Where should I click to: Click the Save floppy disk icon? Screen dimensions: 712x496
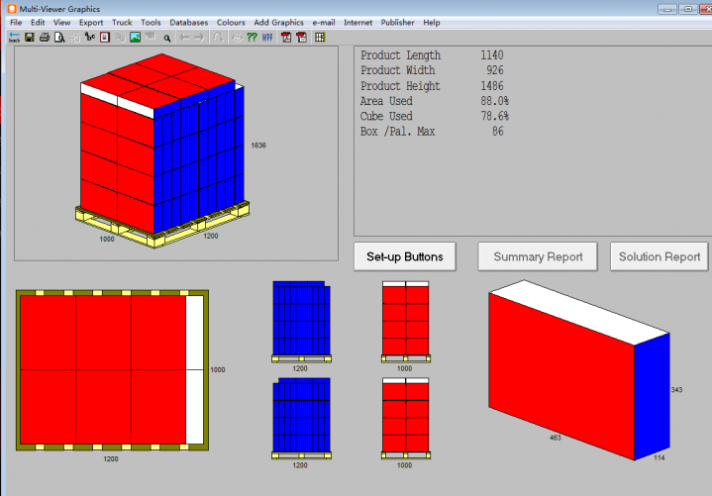(x=30, y=38)
